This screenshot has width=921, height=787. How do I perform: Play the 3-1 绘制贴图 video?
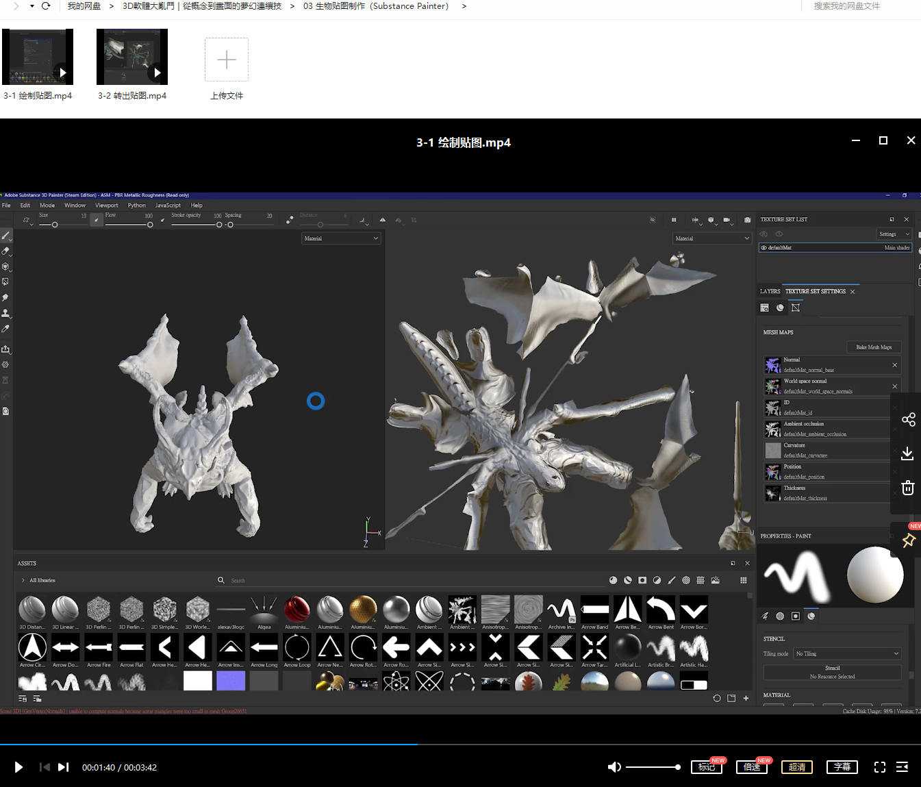18,767
